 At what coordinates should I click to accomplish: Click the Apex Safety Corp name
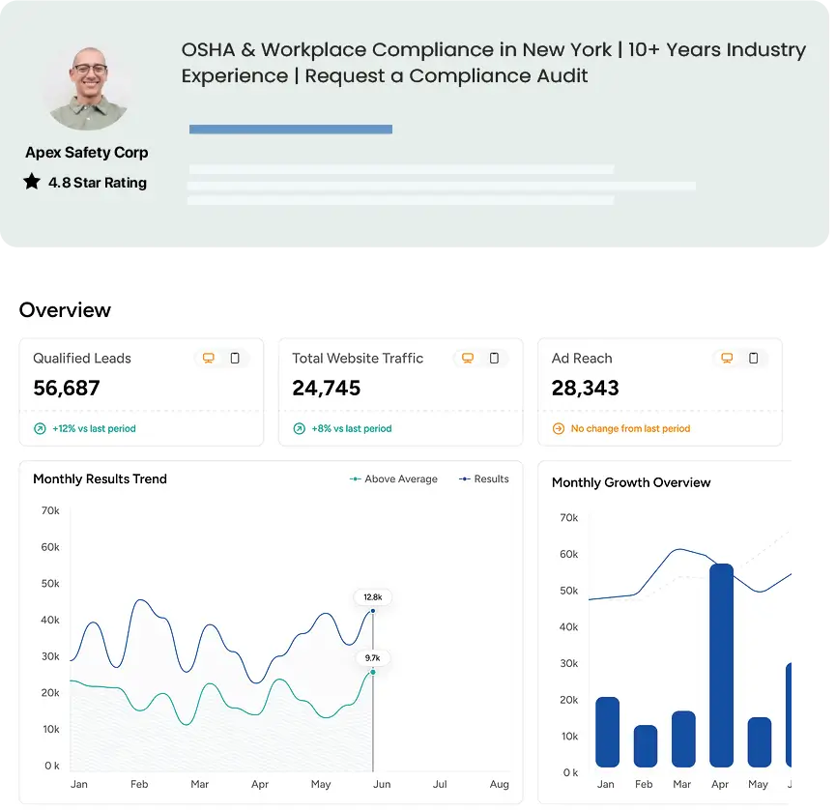87,153
